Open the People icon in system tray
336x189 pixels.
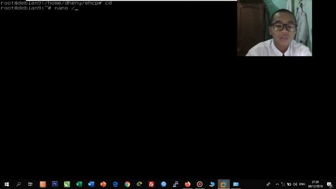(268, 184)
